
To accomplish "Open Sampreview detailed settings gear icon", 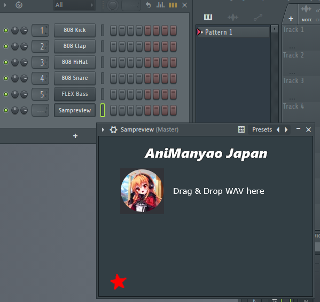I will pyautogui.click(x=113, y=129).
